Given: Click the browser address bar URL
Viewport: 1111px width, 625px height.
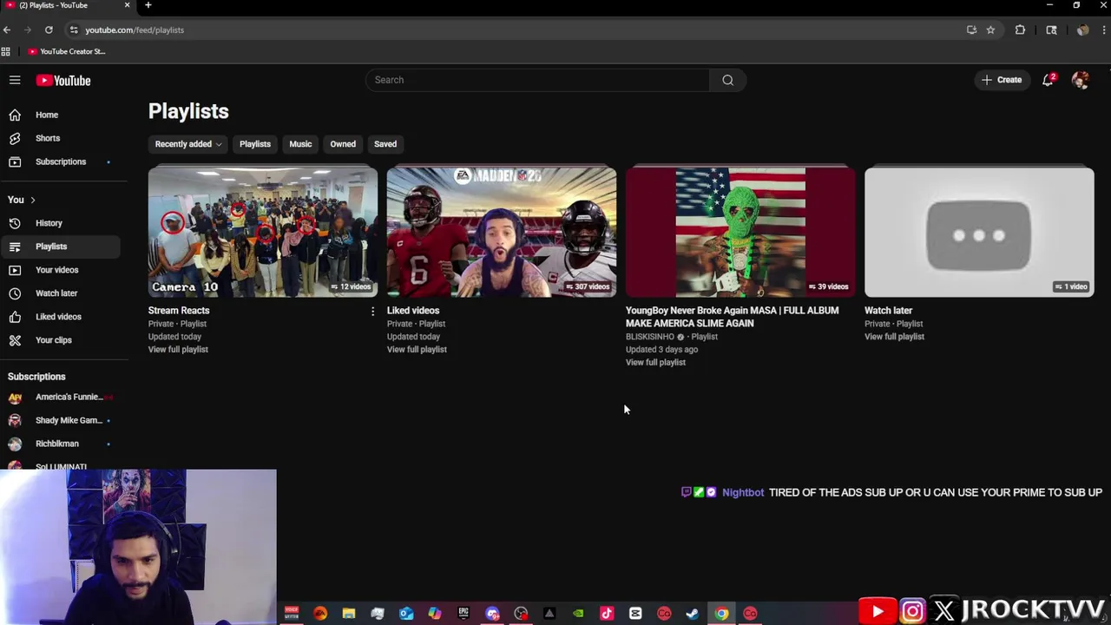Looking at the screenshot, I should (135, 30).
